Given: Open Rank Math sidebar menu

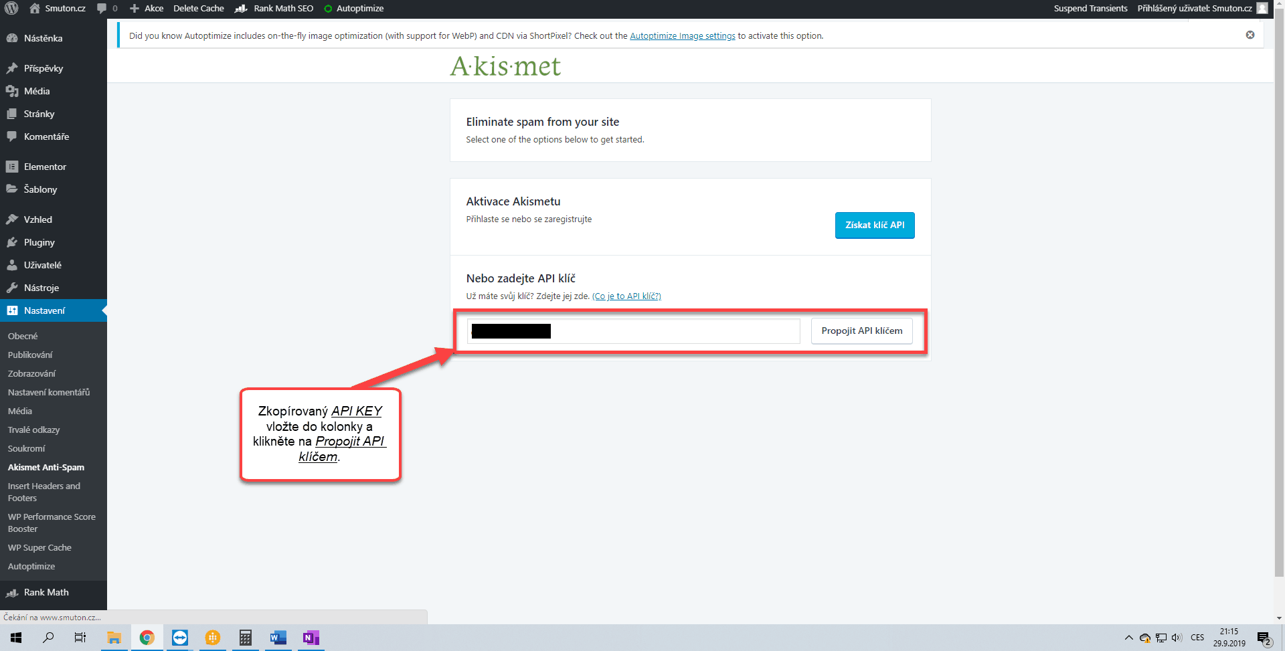Looking at the screenshot, I should [x=54, y=592].
